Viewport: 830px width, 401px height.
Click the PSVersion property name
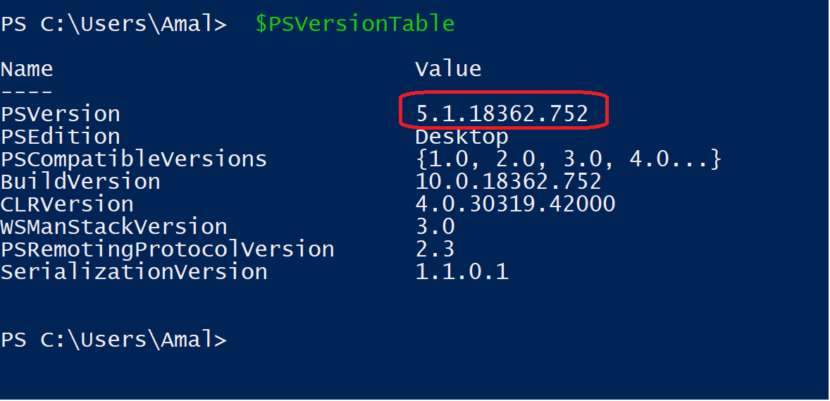pyautogui.click(x=61, y=114)
